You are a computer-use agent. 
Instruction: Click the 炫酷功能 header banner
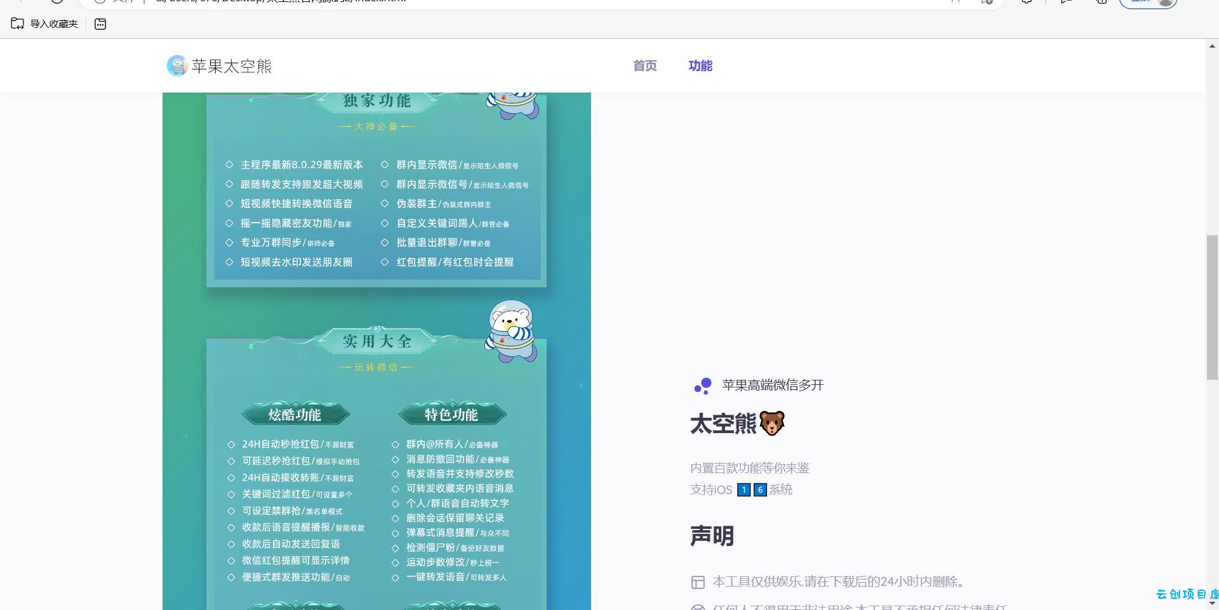coord(295,415)
